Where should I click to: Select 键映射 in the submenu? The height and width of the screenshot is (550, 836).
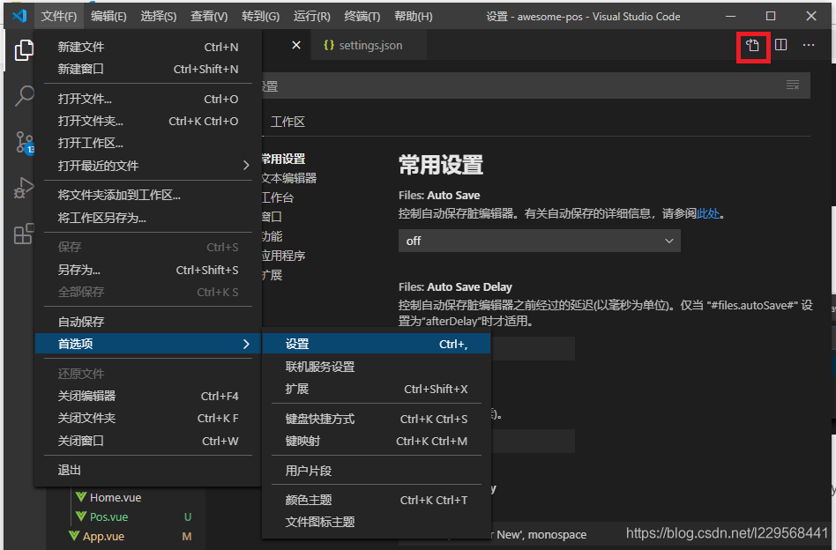[377, 442]
